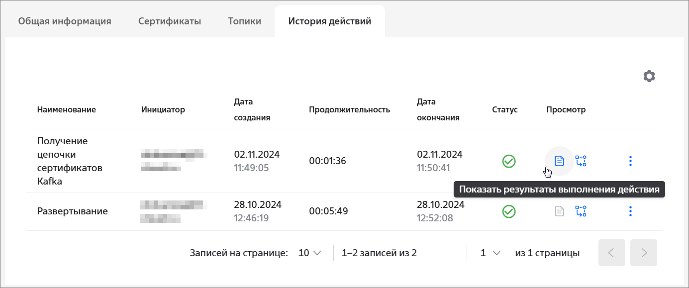Select the История действий tab
Screen dimensions: 689x288
tap(330, 21)
